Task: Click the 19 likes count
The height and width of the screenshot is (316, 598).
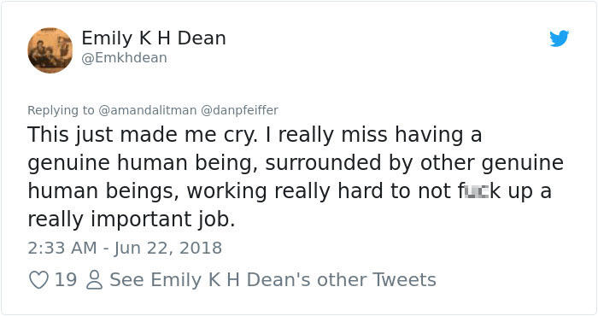Action: point(66,280)
